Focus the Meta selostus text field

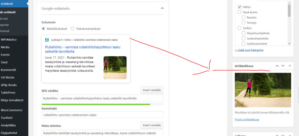tap(102, 133)
